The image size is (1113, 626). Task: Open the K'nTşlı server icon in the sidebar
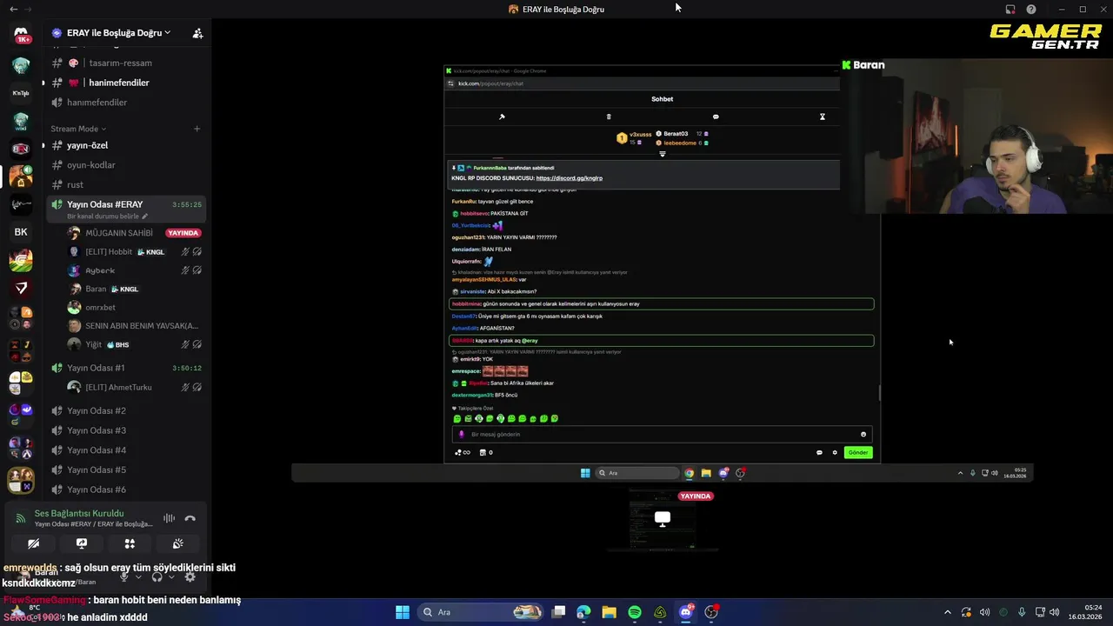[21, 93]
